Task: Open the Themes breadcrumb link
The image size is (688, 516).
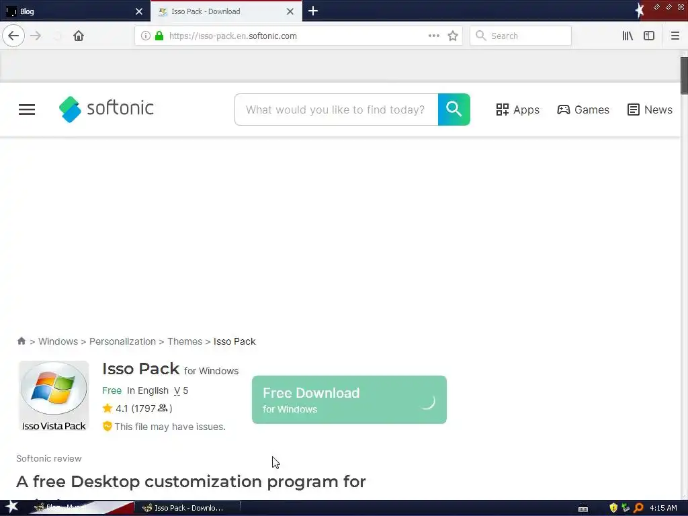Action: point(185,341)
